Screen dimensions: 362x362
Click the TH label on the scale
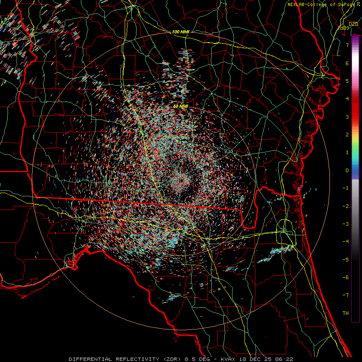(346, 313)
